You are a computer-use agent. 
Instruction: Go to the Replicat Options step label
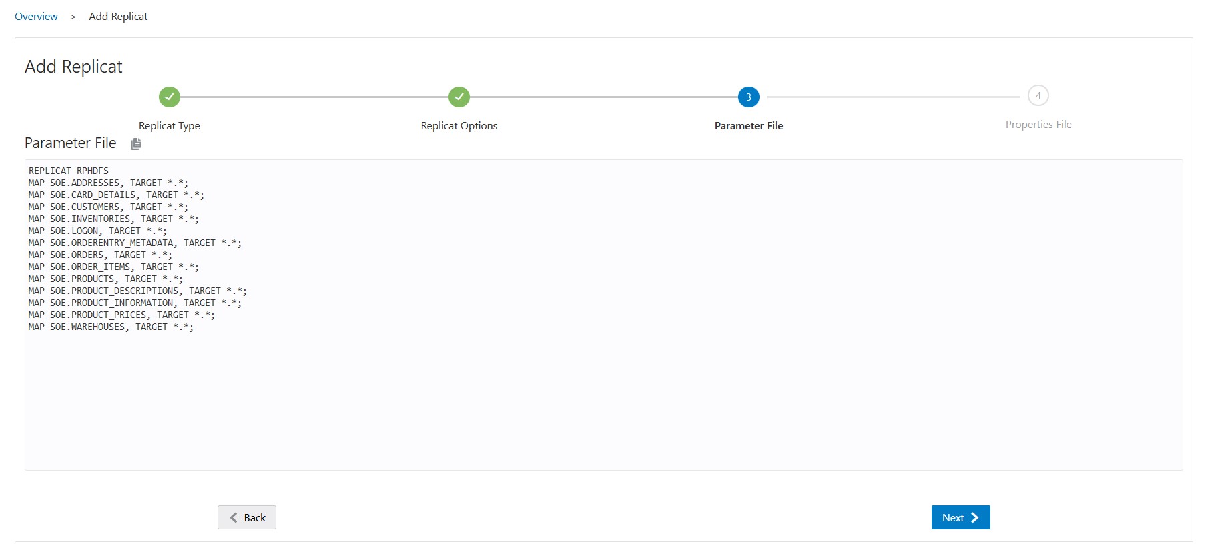pyautogui.click(x=459, y=126)
